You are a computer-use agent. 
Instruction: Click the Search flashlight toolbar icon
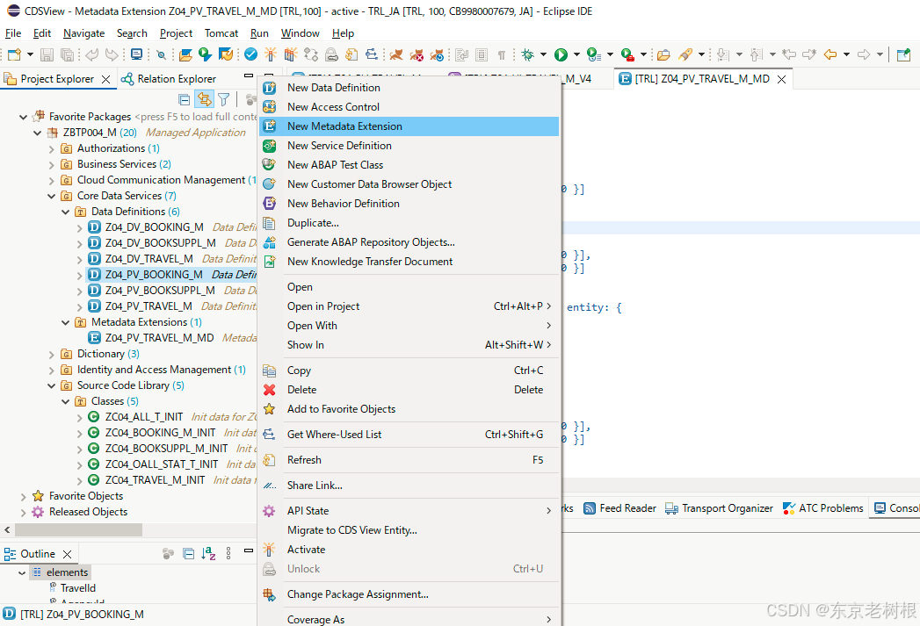[x=685, y=55]
